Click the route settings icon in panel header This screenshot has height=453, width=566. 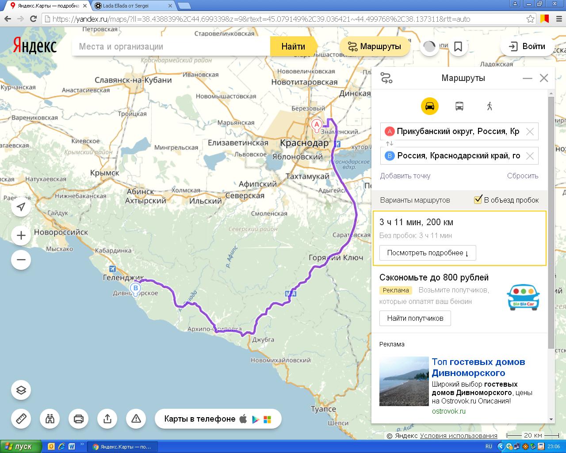386,78
